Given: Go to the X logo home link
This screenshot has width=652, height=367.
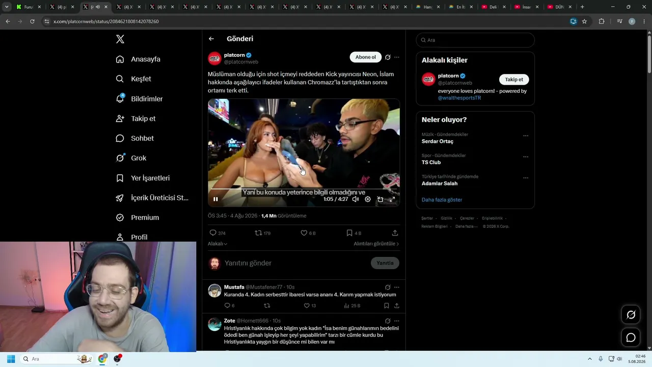Looking at the screenshot, I should tap(120, 39).
